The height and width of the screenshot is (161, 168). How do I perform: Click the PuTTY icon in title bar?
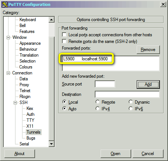click(5, 4)
